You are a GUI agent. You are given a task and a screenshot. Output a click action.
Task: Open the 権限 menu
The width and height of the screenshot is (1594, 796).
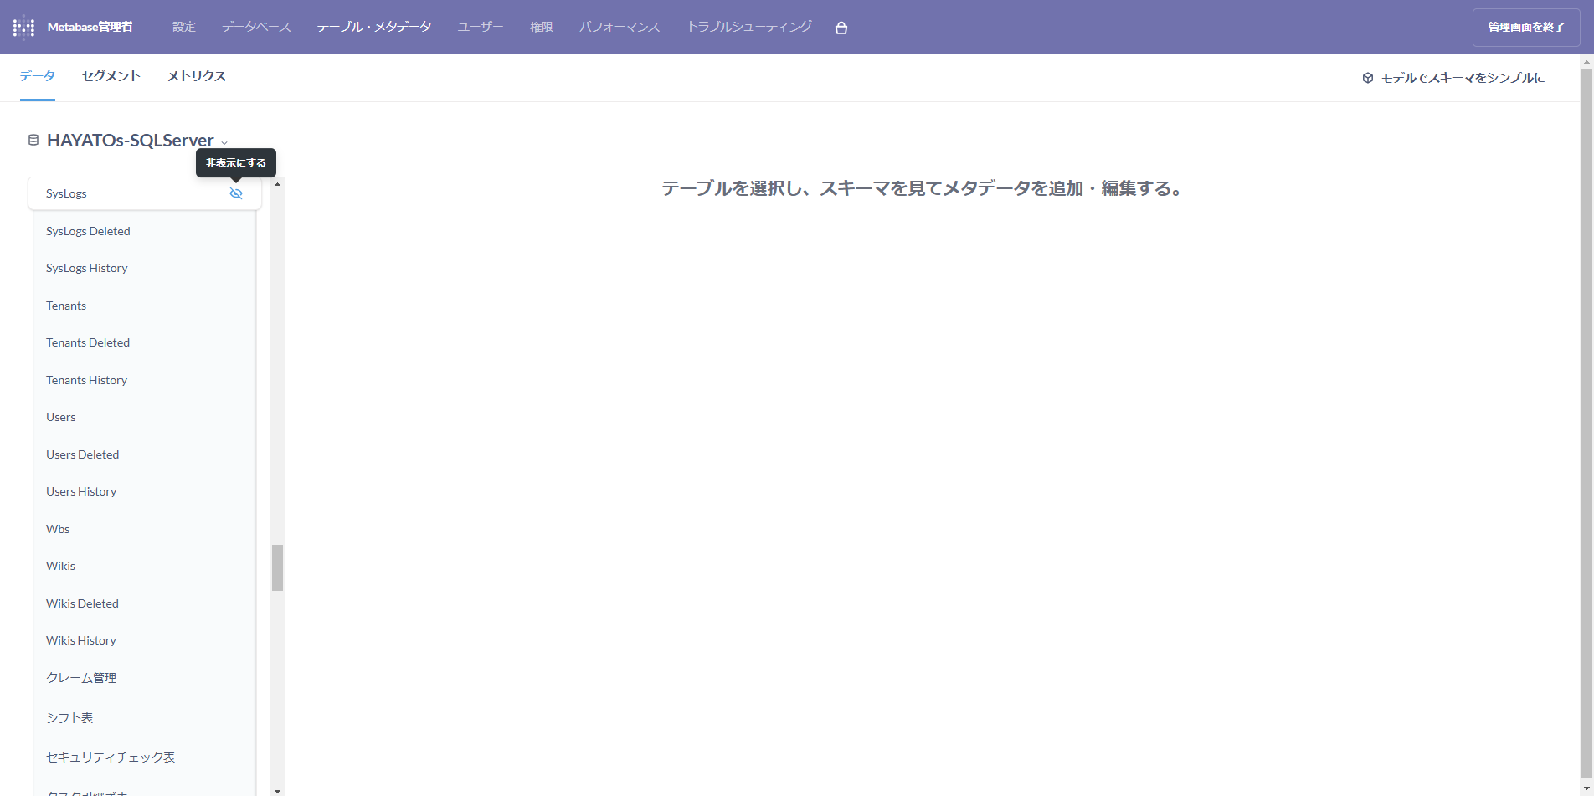(x=542, y=27)
